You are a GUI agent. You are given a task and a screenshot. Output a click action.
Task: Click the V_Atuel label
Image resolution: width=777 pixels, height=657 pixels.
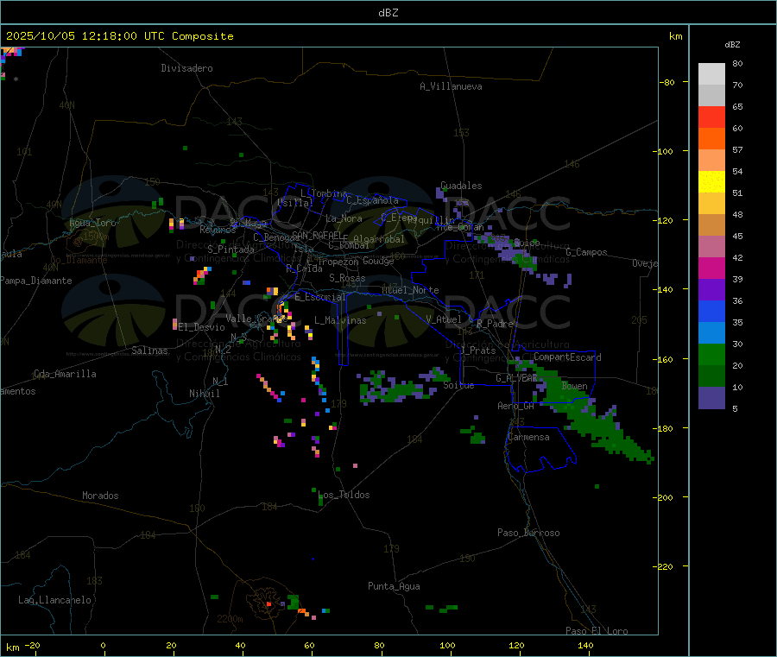444,319
